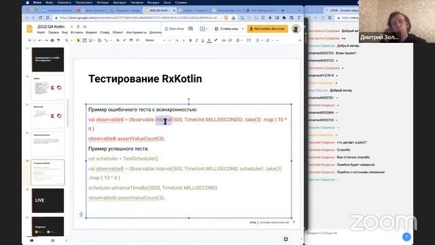Open the highlight color marker
The width and height of the screenshot is (435, 245).
pos(215,41)
